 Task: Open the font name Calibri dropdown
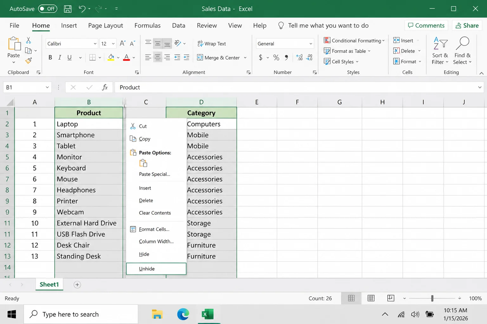pyautogui.click(x=95, y=44)
